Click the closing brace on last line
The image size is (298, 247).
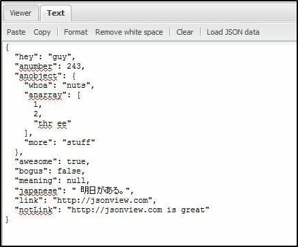tap(7, 220)
